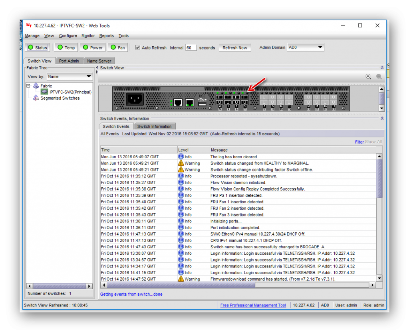This screenshot has height=332, width=409.
Task: Click the Fan status indicator
Action: point(117,47)
